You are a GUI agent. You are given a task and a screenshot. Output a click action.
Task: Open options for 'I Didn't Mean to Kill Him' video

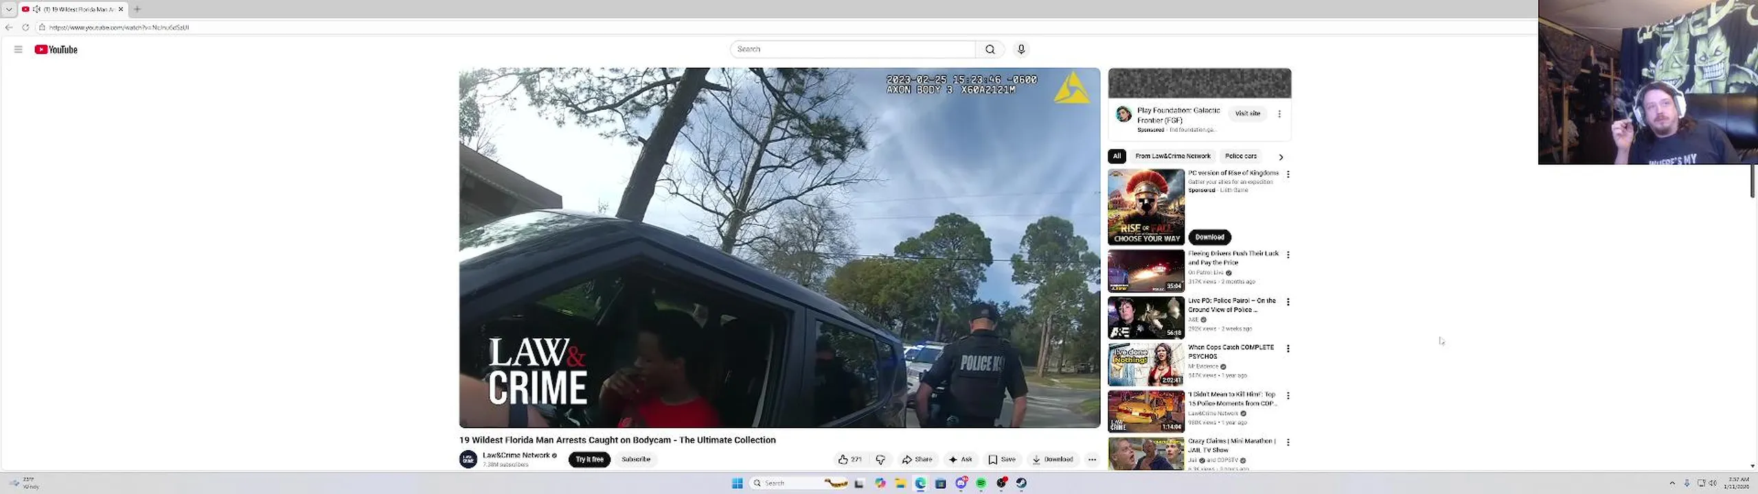coord(1288,396)
